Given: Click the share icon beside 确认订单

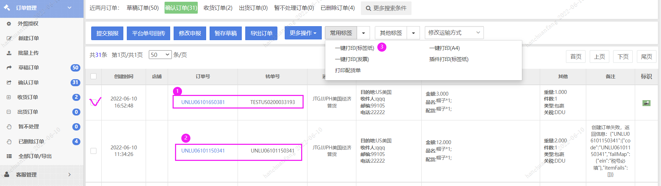Looking at the screenshot, I should tap(9, 83).
